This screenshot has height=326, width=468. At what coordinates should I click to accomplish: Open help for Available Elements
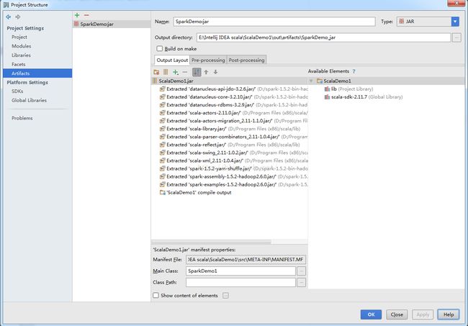[x=354, y=71]
